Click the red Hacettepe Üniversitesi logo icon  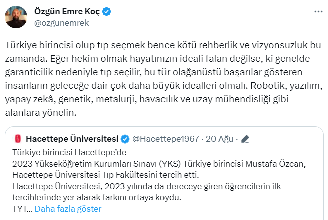pyautogui.click(x=17, y=138)
